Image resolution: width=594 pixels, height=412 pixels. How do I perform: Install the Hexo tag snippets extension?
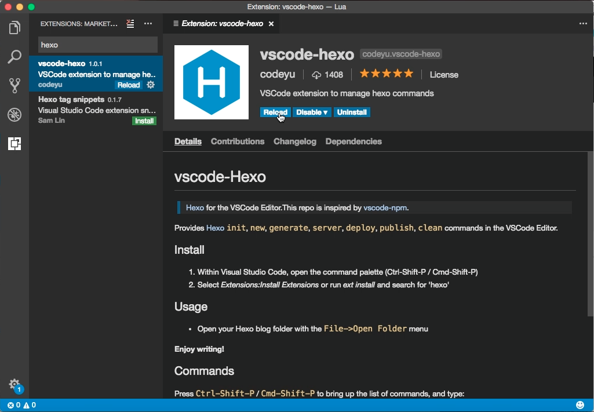click(x=144, y=121)
